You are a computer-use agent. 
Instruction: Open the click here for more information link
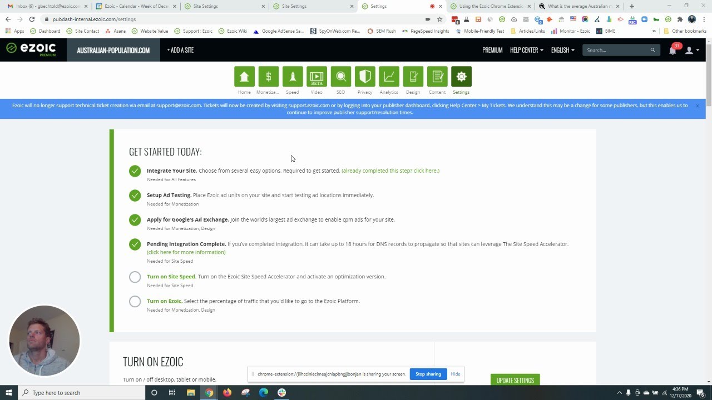[186, 252]
